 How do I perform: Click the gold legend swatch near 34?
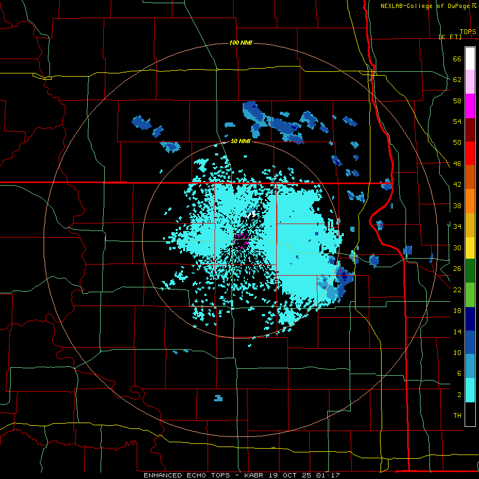click(470, 225)
